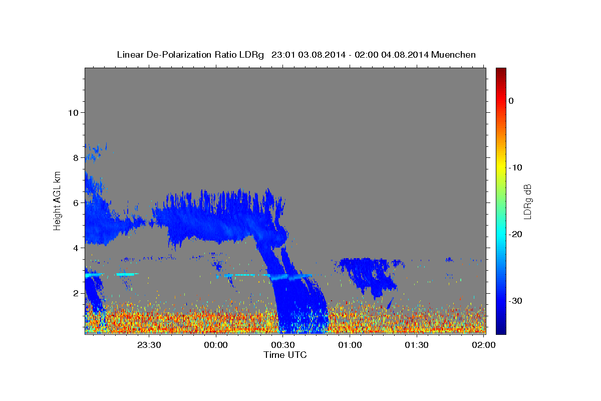
Task: Click the 23:30 time tick label
Action: click(x=149, y=345)
